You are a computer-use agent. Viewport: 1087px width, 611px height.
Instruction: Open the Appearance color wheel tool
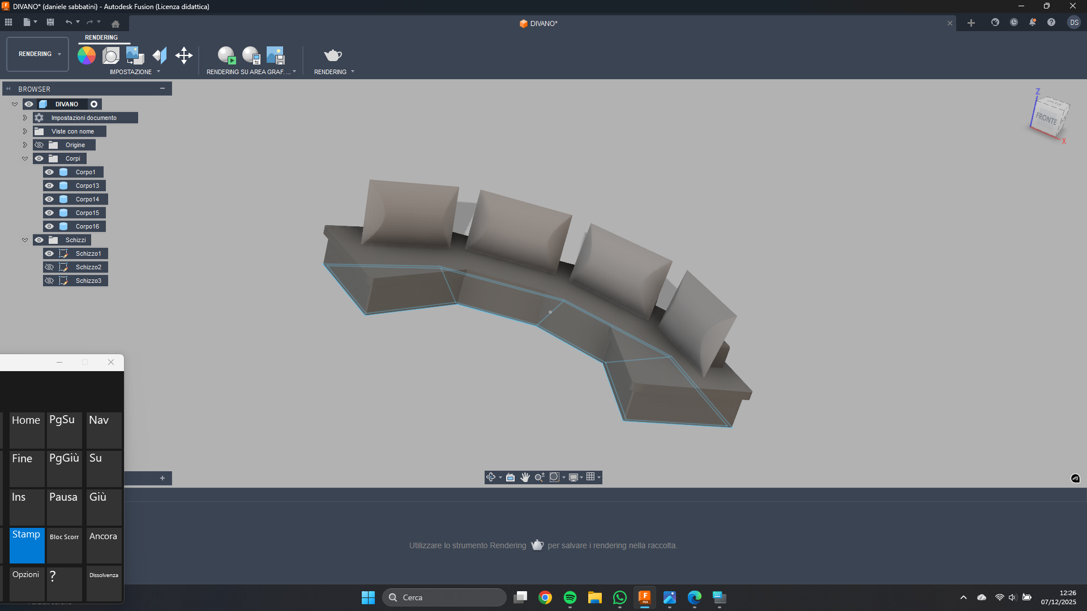87,55
